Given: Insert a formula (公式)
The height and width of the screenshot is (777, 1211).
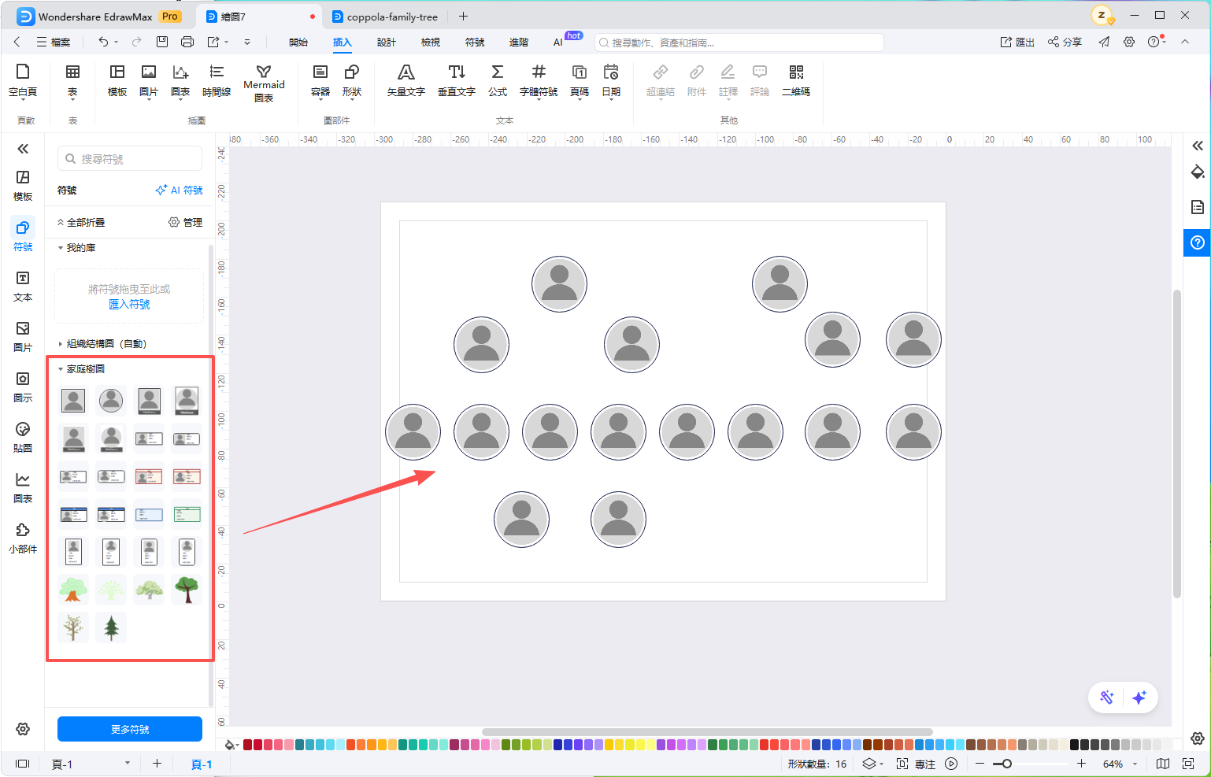Looking at the screenshot, I should [x=498, y=81].
